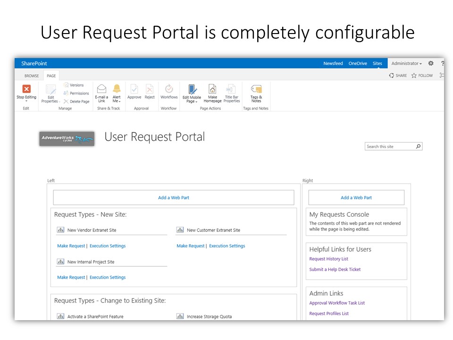The height and width of the screenshot is (340, 453).
Task: Click the Reject ribbon icon
Action: [150, 89]
